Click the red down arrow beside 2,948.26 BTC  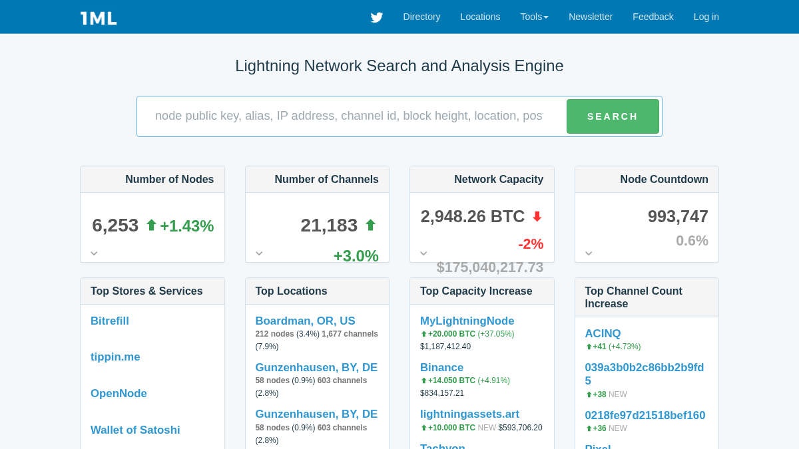537,217
